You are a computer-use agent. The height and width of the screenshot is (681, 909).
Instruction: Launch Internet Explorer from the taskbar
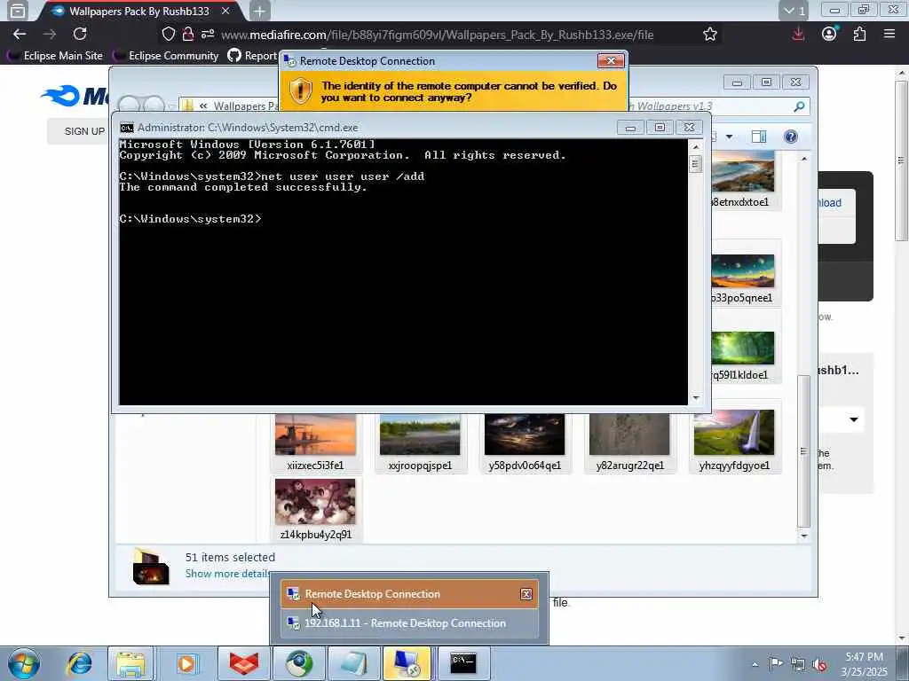(79, 663)
